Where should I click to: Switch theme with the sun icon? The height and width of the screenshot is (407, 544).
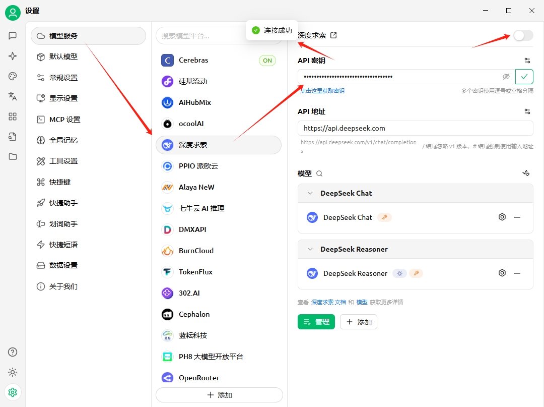coord(13,372)
